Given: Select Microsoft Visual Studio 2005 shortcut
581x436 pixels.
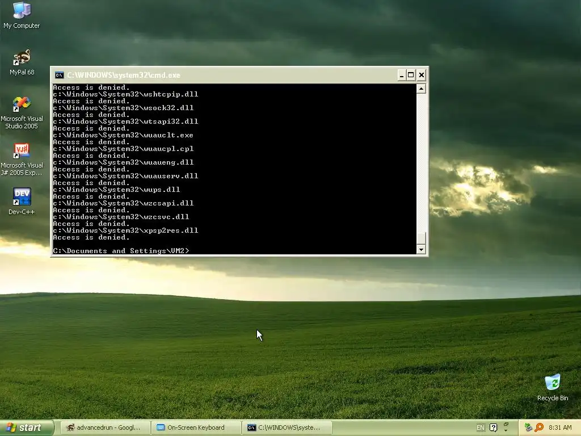Looking at the screenshot, I should [x=22, y=112].
